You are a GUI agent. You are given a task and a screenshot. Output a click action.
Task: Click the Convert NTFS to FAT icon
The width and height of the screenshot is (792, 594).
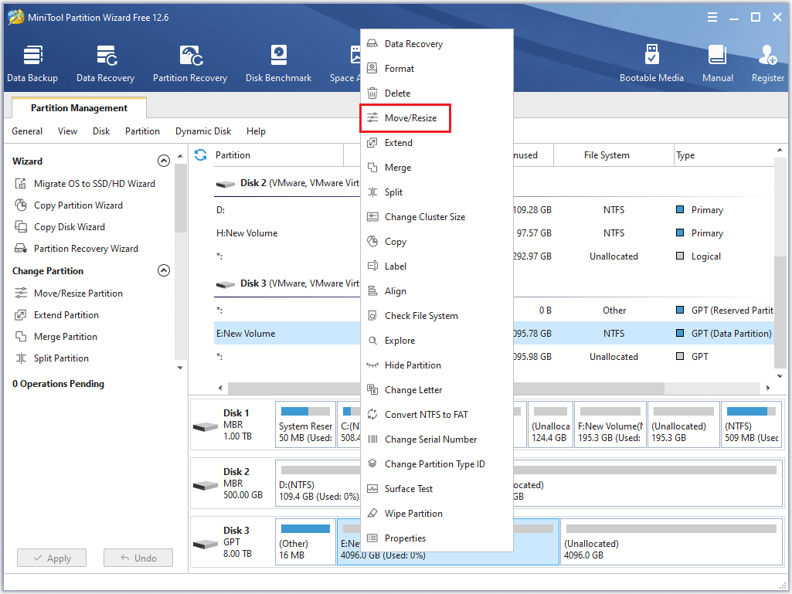(x=372, y=415)
